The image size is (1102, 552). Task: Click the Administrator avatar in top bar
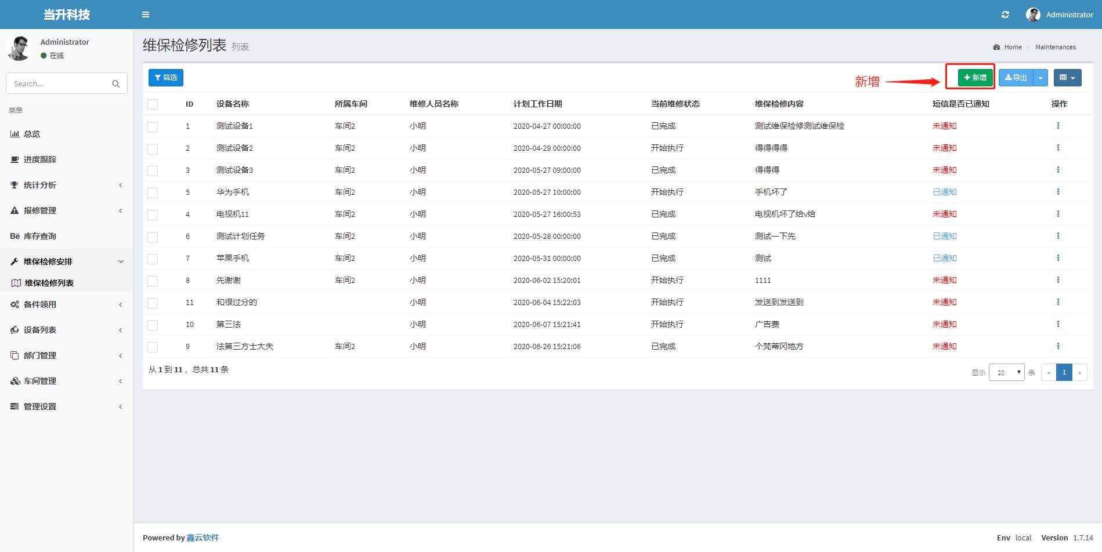1033,14
